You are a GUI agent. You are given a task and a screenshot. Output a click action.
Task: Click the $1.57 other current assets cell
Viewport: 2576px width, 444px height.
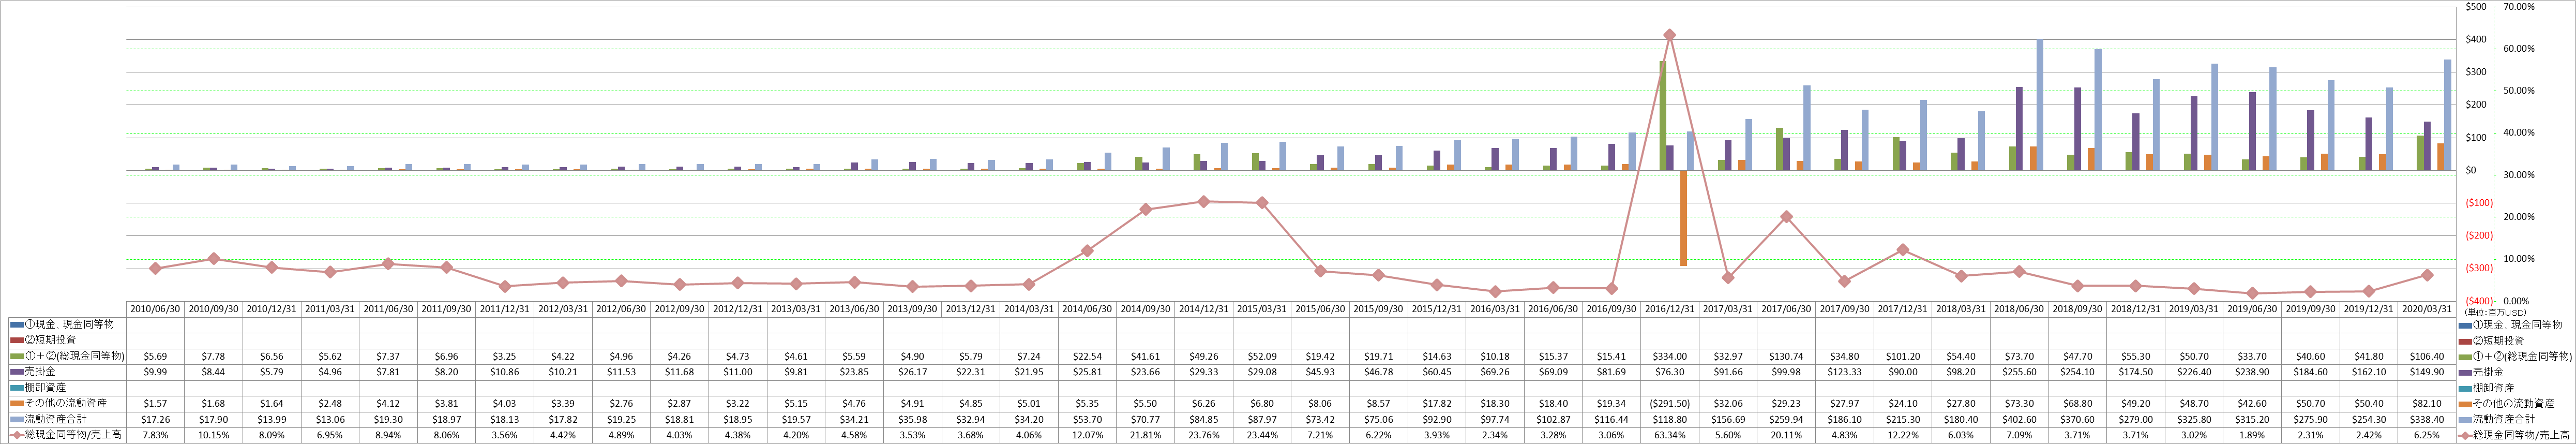point(155,404)
